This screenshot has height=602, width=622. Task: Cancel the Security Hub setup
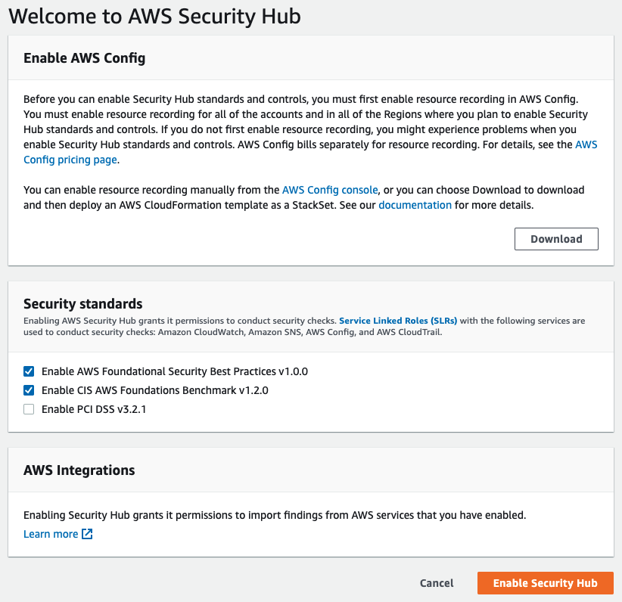(x=437, y=583)
